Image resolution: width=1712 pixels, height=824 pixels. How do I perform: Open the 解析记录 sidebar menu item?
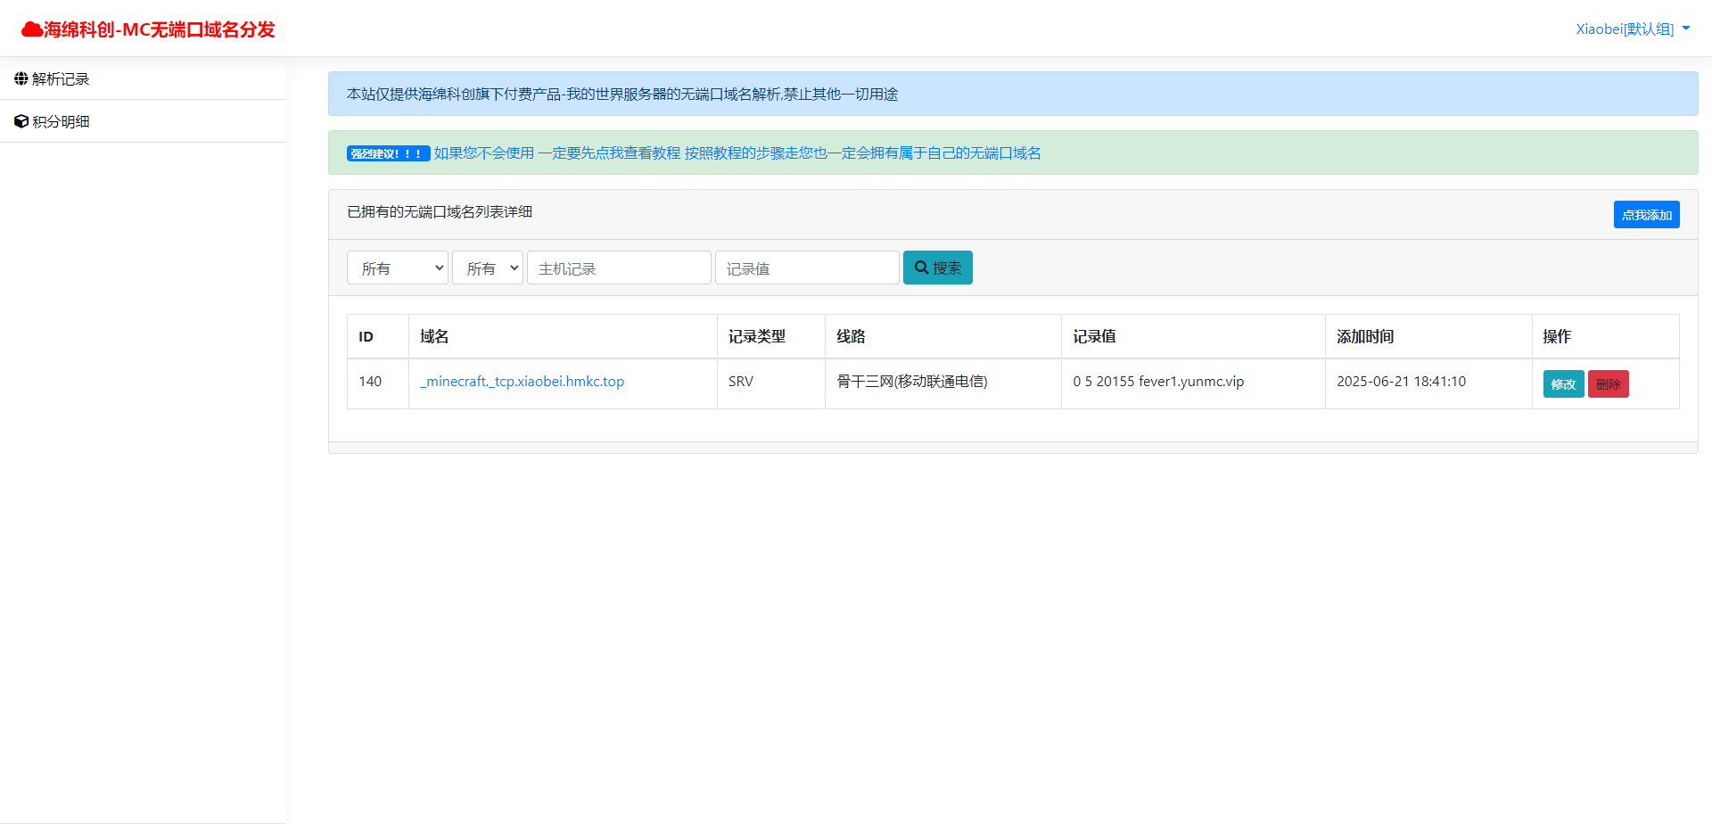click(143, 78)
